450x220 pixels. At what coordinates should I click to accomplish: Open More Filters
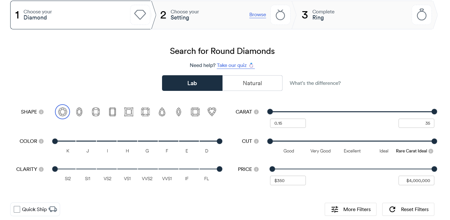tap(351, 209)
